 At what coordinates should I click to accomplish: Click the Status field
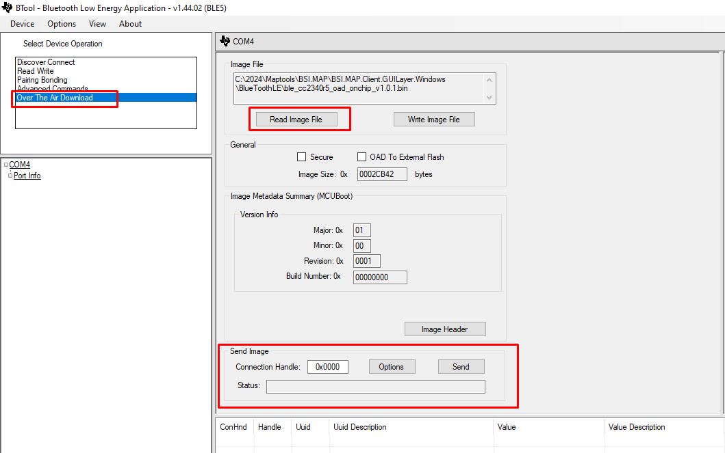click(375, 387)
